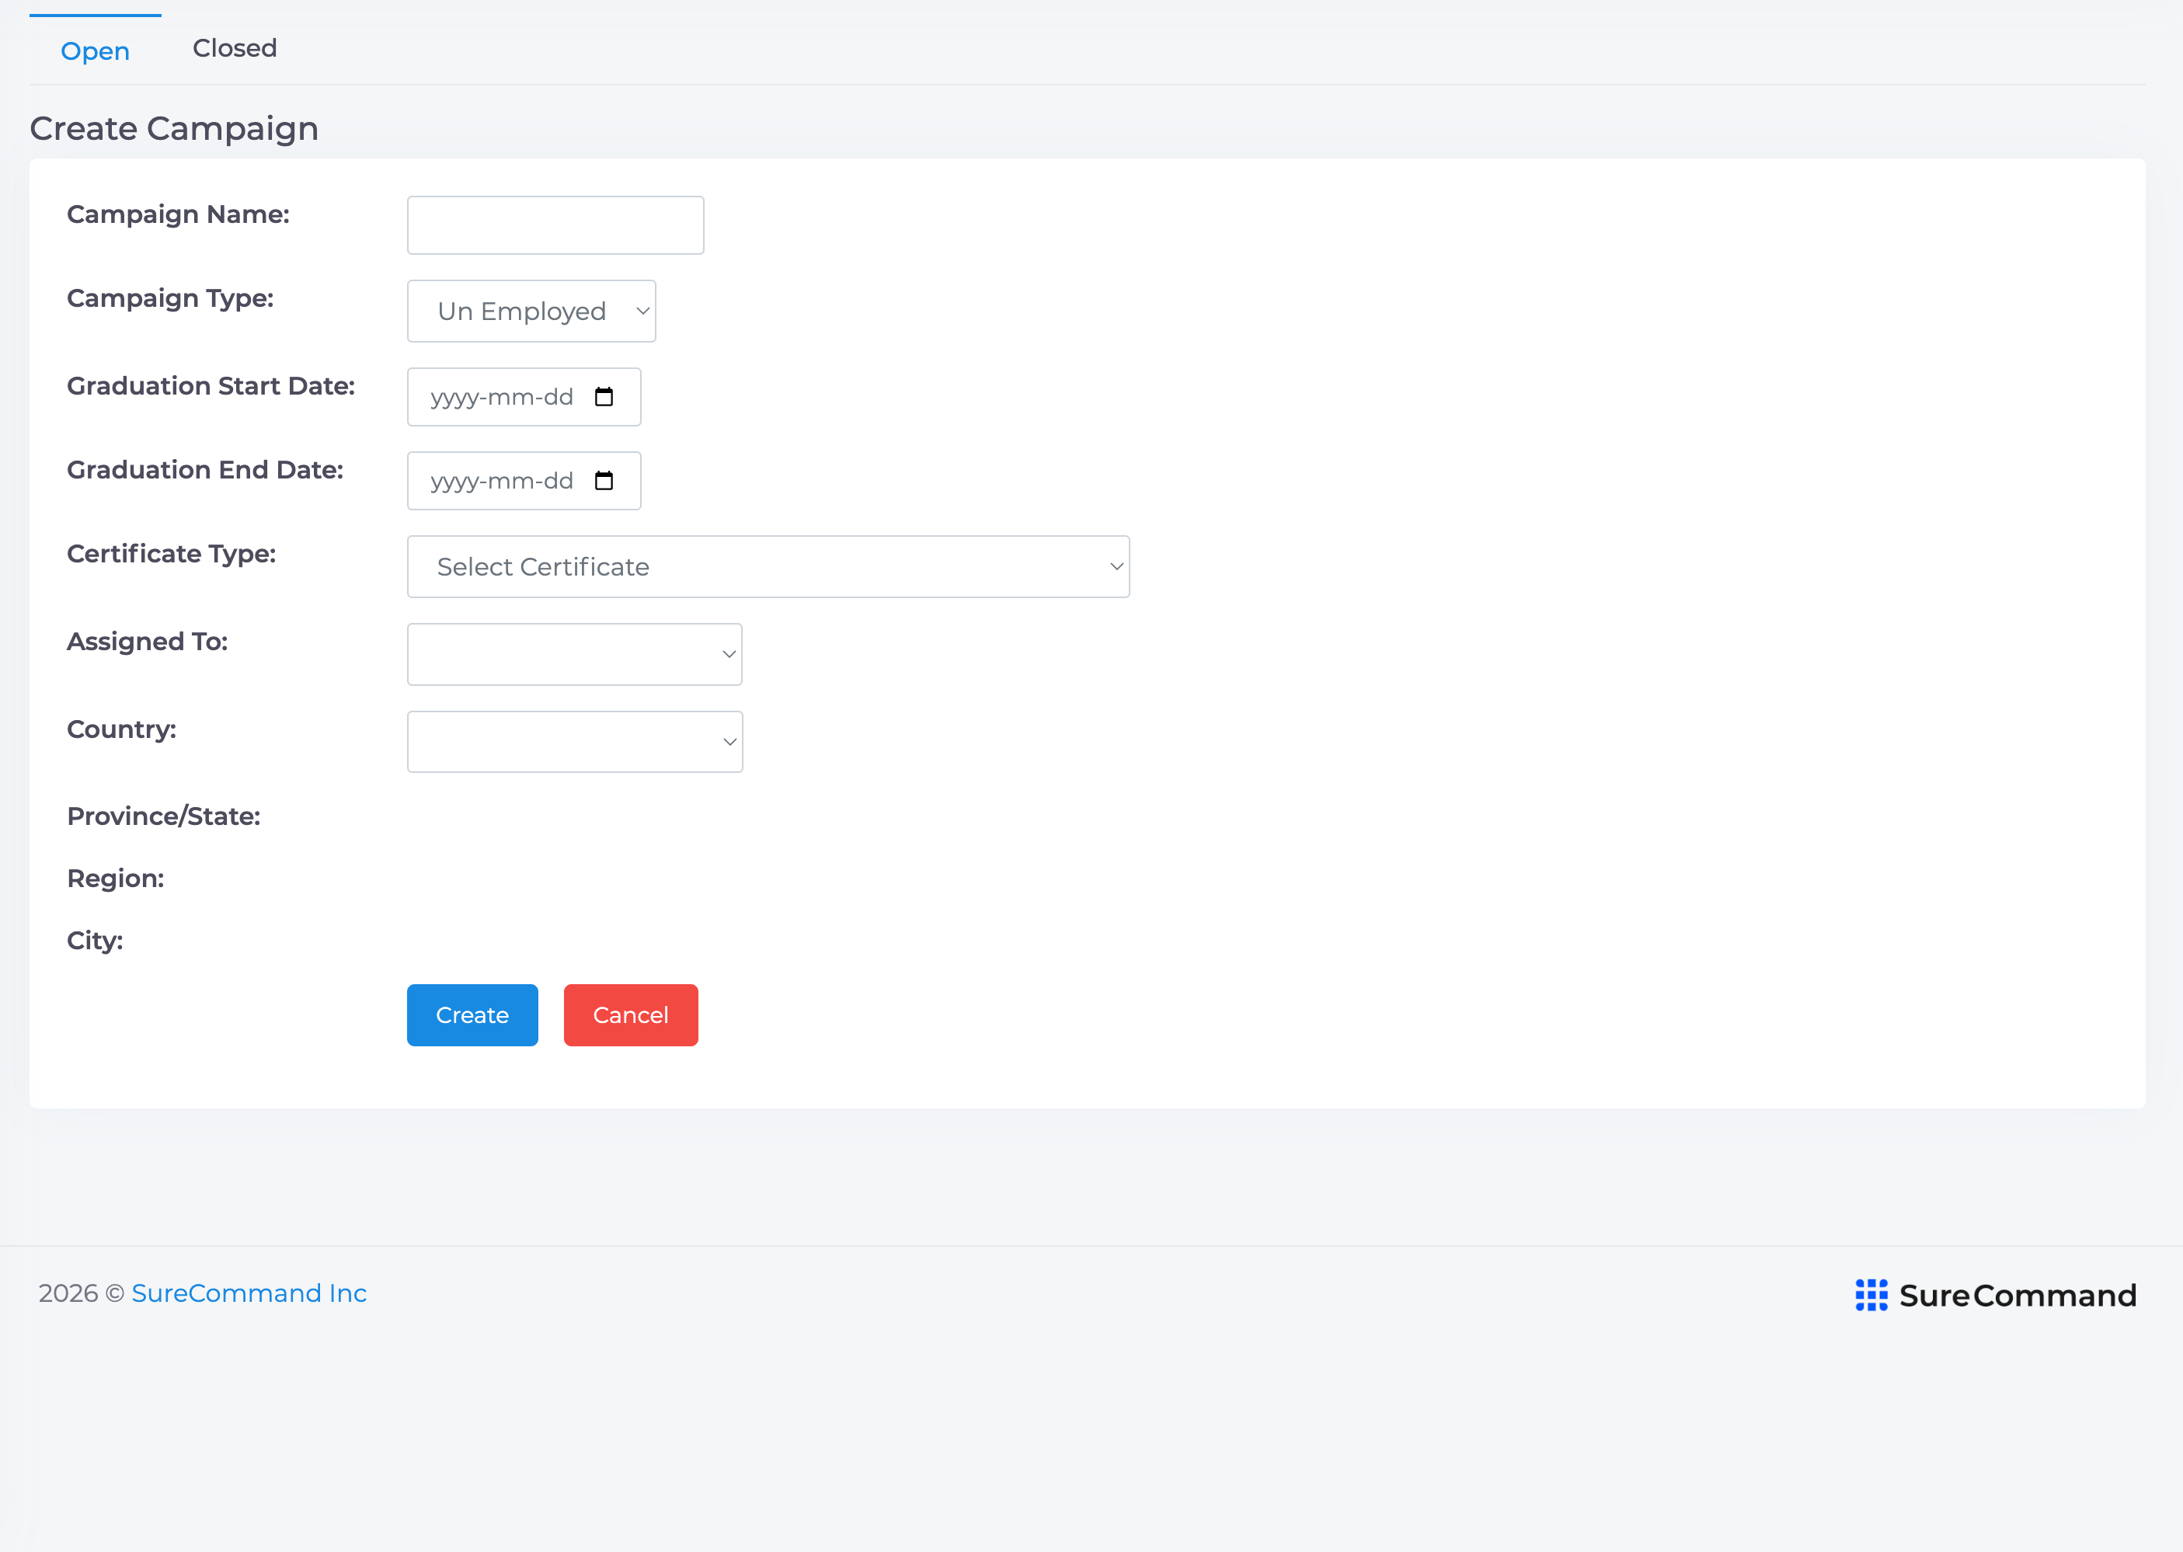Open the Select Certificate dropdown
This screenshot has width=2183, height=1552.
click(x=768, y=567)
